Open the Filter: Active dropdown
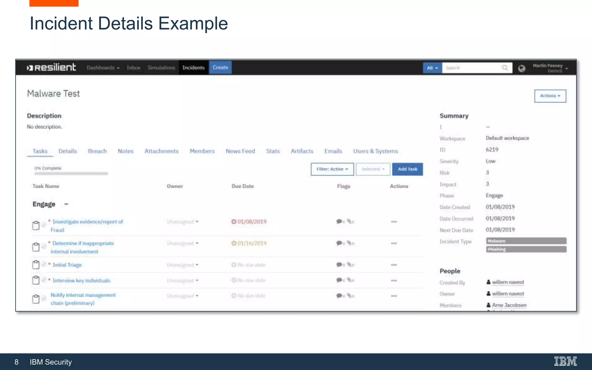The width and height of the screenshot is (592, 370). coord(332,169)
